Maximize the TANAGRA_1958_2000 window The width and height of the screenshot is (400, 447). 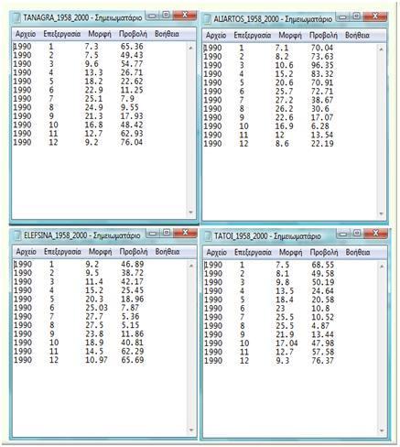point(166,15)
